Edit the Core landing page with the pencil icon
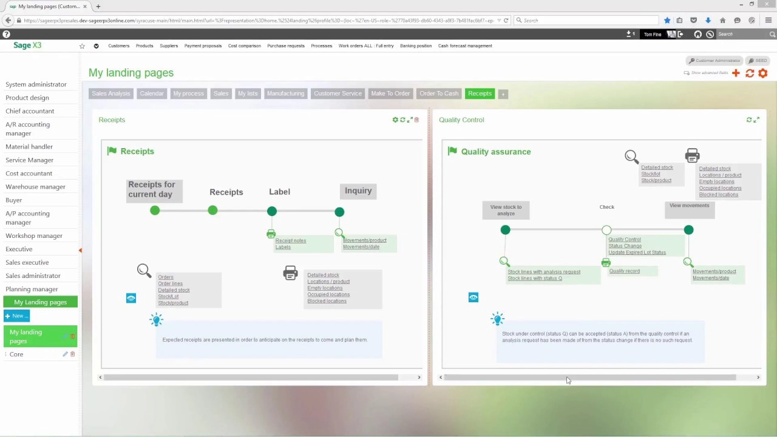Screen dimensions: 777x437 pyautogui.click(x=65, y=354)
